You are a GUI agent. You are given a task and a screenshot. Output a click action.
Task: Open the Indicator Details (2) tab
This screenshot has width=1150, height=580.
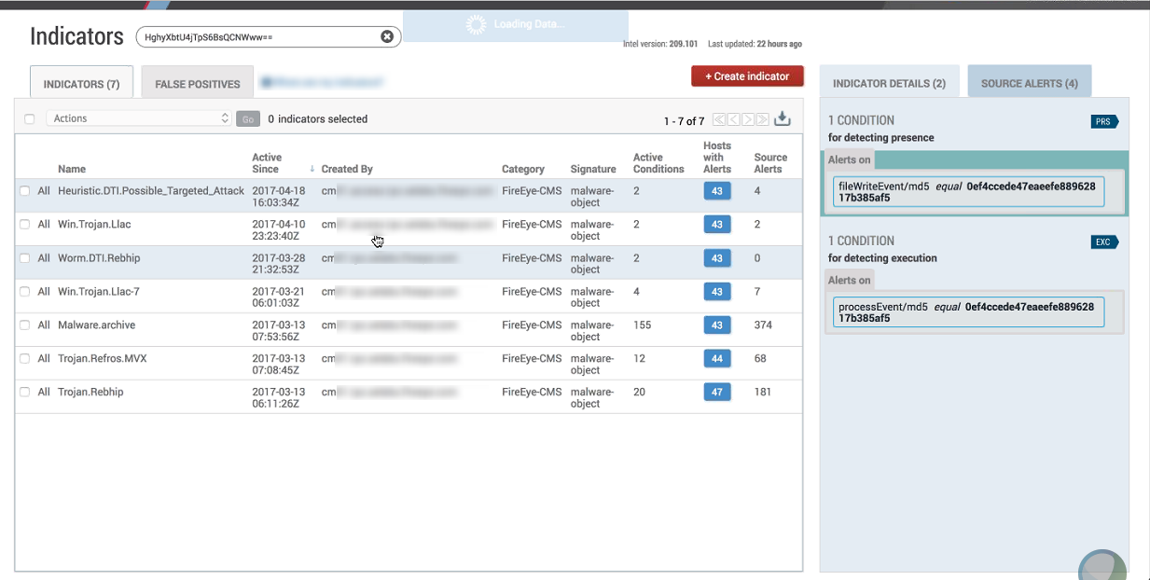tap(889, 83)
